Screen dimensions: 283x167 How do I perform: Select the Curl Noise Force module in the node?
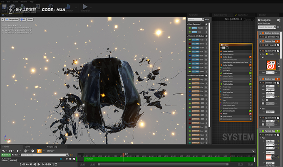(x=236, y=98)
